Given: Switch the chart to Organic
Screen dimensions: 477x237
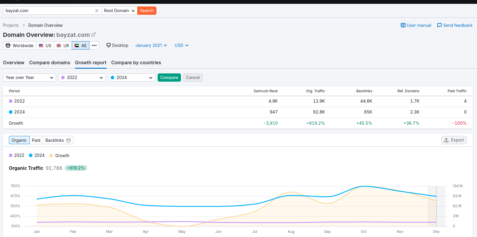Looking at the screenshot, I should [x=19, y=140].
